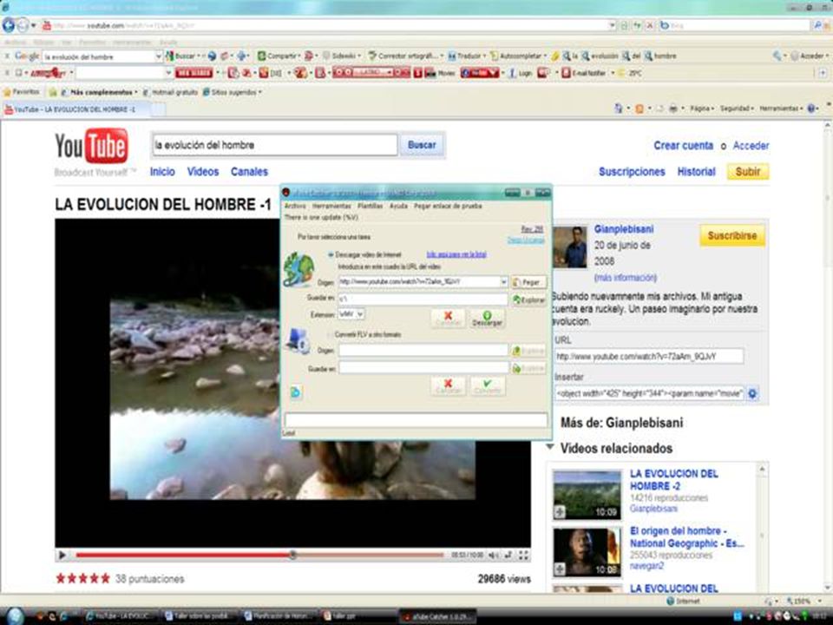The width and height of the screenshot is (833, 625).
Task: Click the YouTube Buscar button
Action: (422, 145)
